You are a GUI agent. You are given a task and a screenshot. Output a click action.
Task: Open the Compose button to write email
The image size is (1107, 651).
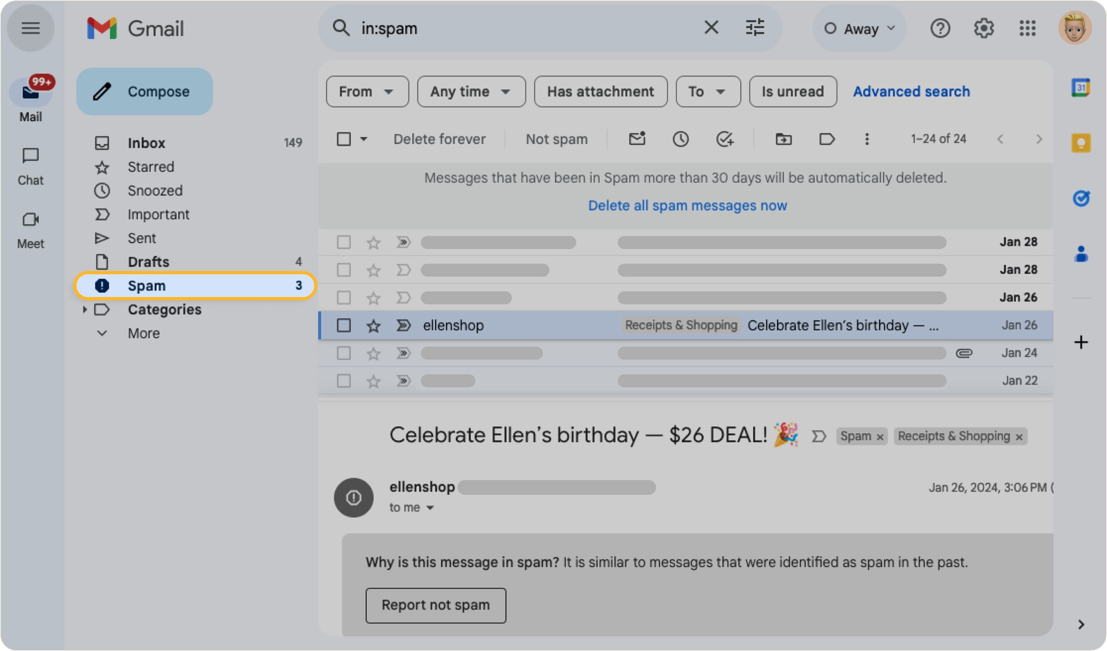click(x=144, y=92)
